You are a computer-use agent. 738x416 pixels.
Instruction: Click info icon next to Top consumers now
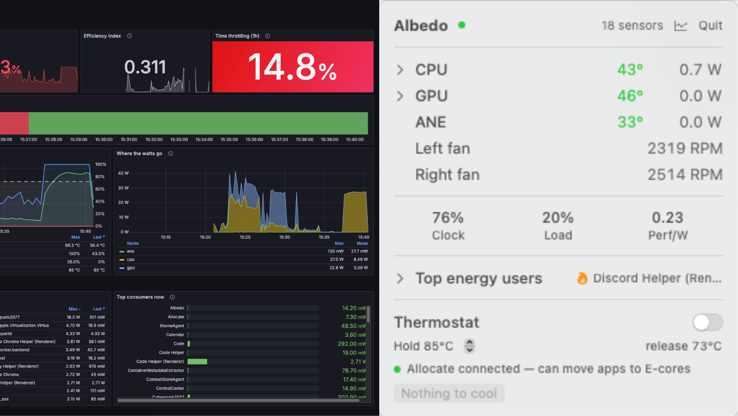172,297
